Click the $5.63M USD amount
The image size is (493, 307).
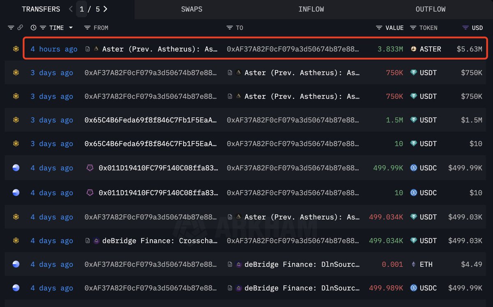(470, 49)
